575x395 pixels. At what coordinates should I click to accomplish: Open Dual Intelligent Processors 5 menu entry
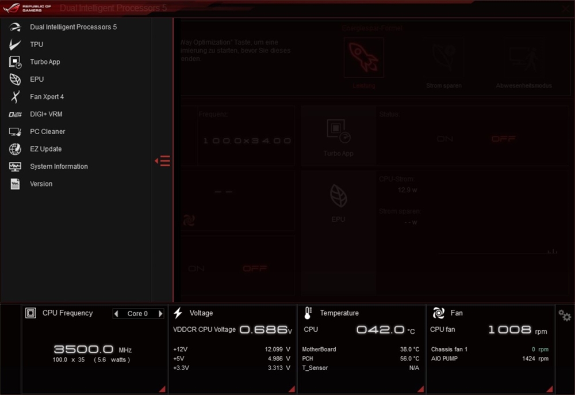(74, 27)
